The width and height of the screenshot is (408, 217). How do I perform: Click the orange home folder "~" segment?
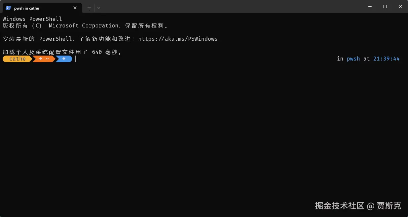point(44,59)
